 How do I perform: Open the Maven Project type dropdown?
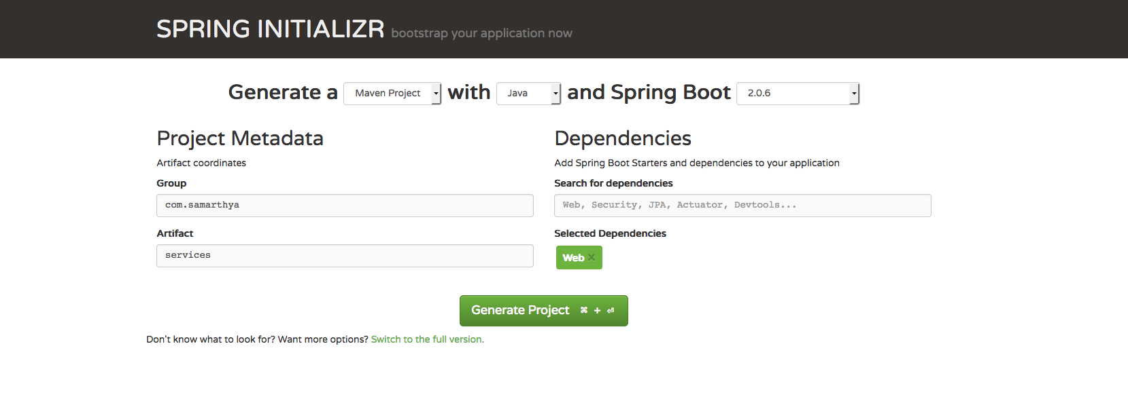tap(392, 94)
